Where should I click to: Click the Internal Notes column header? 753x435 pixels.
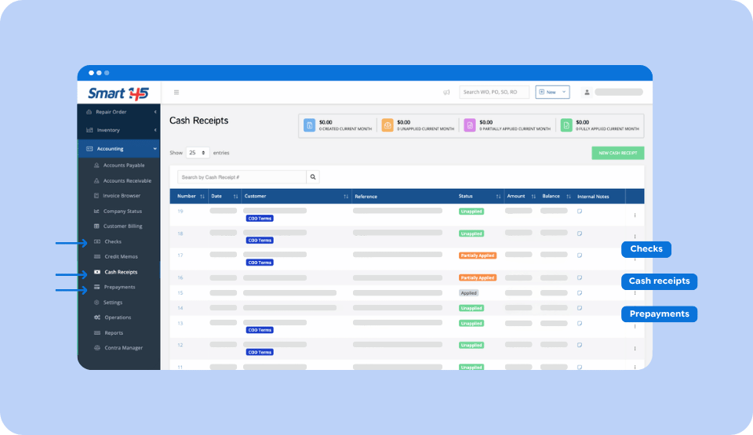coord(593,197)
